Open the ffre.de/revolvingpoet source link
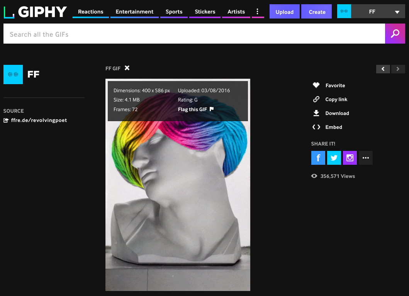This screenshot has height=296, width=409. click(x=39, y=120)
